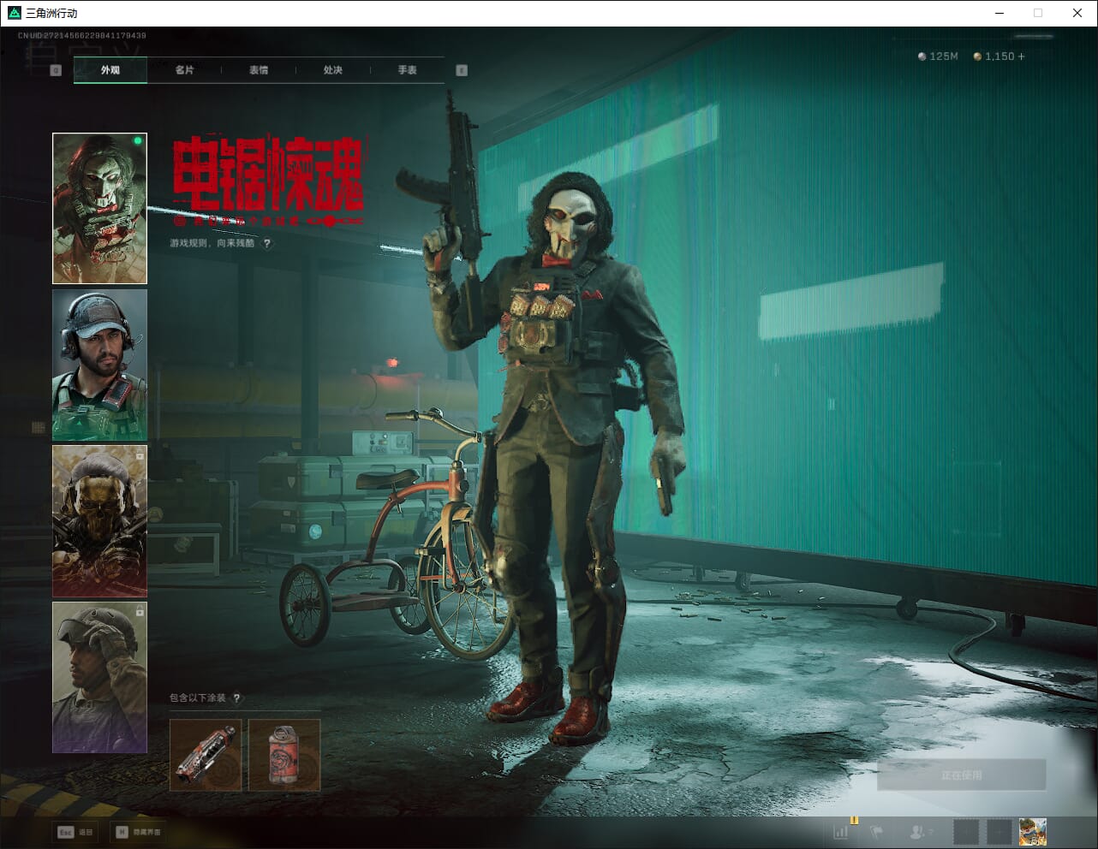Open the 表情 tab
The height and width of the screenshot is (849, 1098).
pos(259,70)
